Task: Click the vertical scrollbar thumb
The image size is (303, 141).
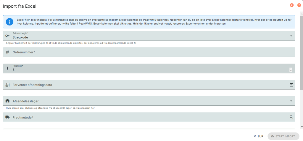Action: pyautogui.click(x=302, y=52)
